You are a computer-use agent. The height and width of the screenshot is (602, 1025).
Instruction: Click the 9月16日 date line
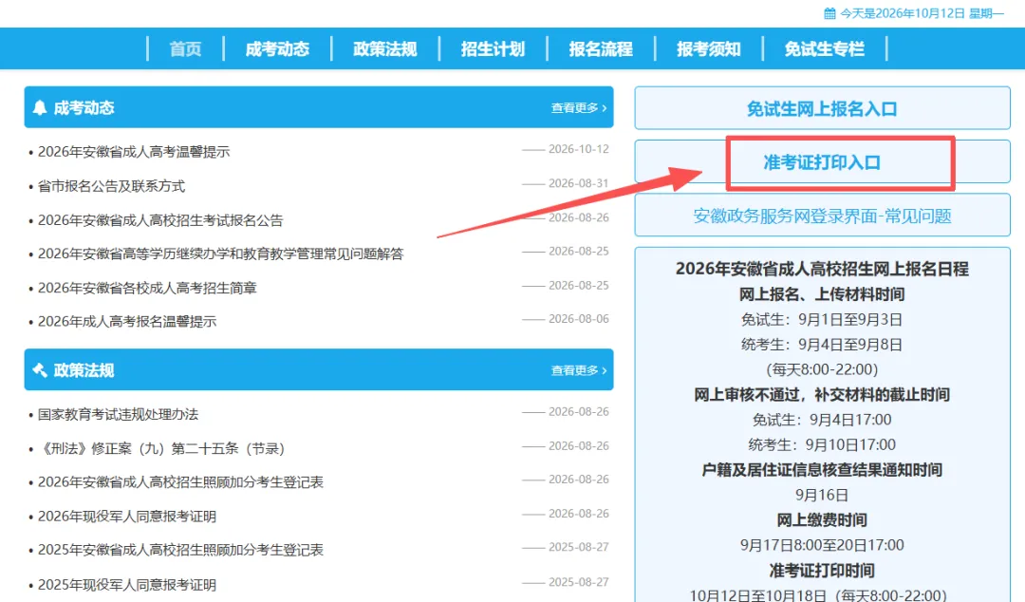tap(822, 495)
